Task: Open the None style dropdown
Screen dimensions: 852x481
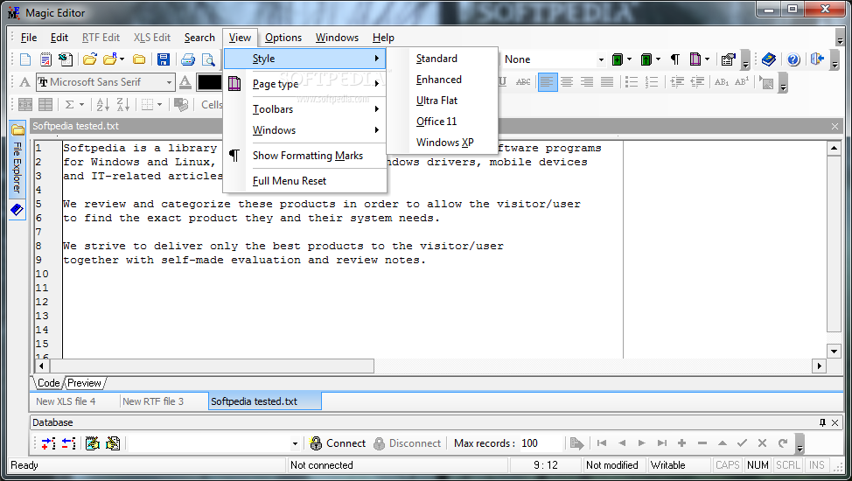Action: click(600, 59)
